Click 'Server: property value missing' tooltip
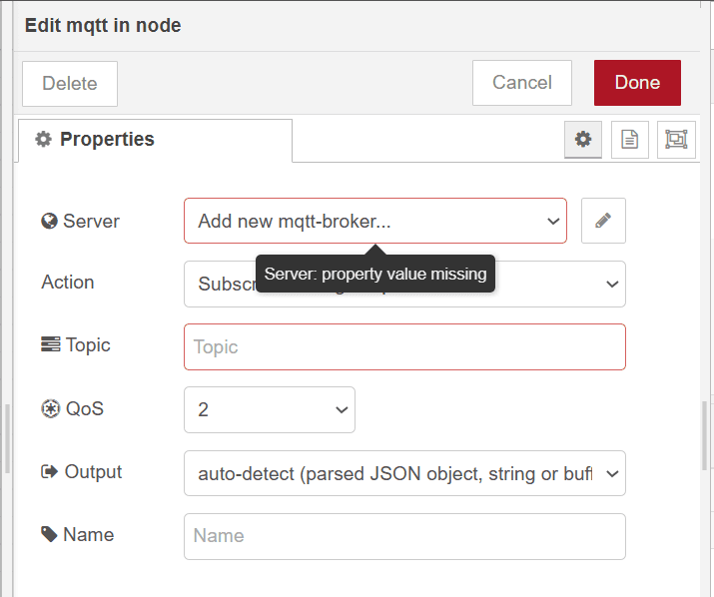The height and width of the screenshot is (597, 714). 375,274
